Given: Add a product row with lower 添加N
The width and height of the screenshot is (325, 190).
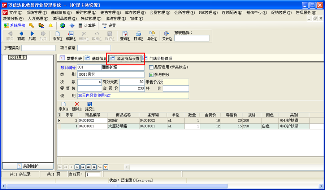Looking at the screenshot, I should tap(64, 106).
